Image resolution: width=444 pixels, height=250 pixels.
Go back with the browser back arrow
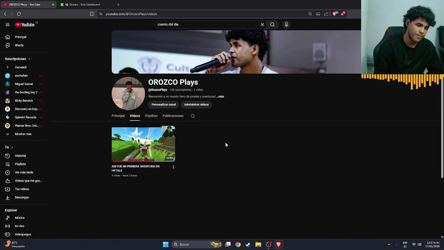click(x=5, y=14)
